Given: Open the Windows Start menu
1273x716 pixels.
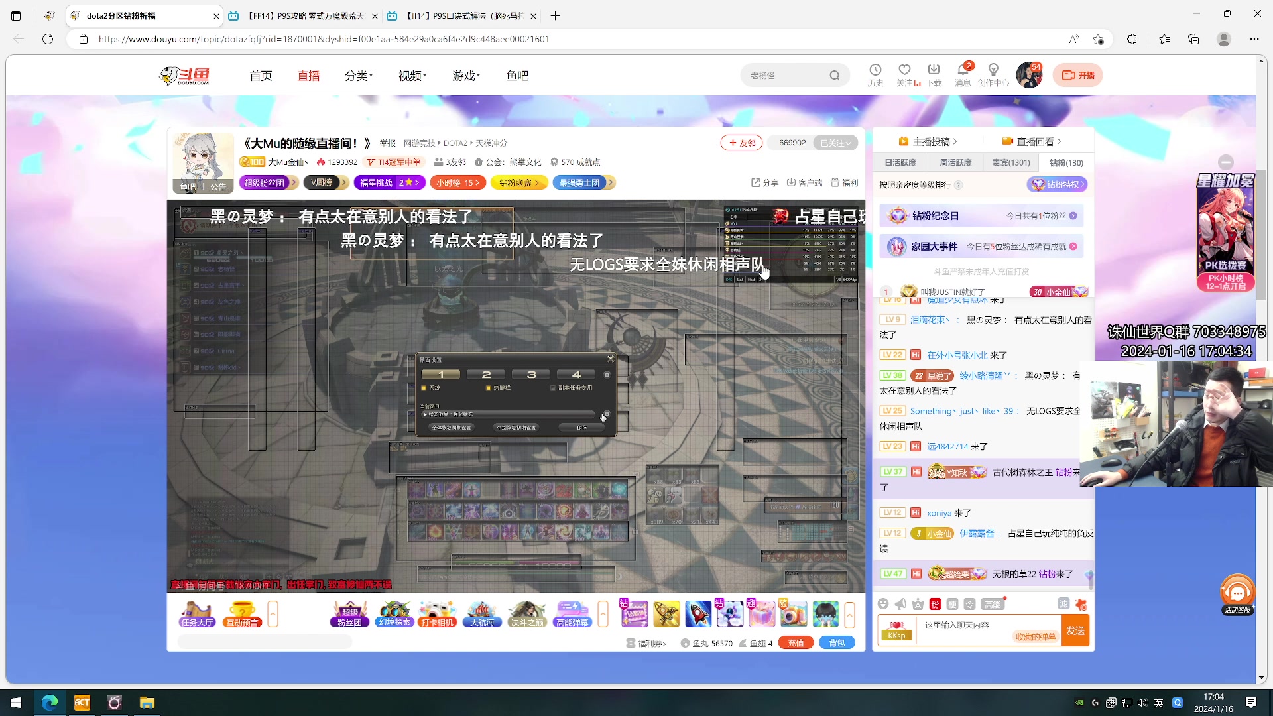Looking at the screenshot, I should [16, 703].
